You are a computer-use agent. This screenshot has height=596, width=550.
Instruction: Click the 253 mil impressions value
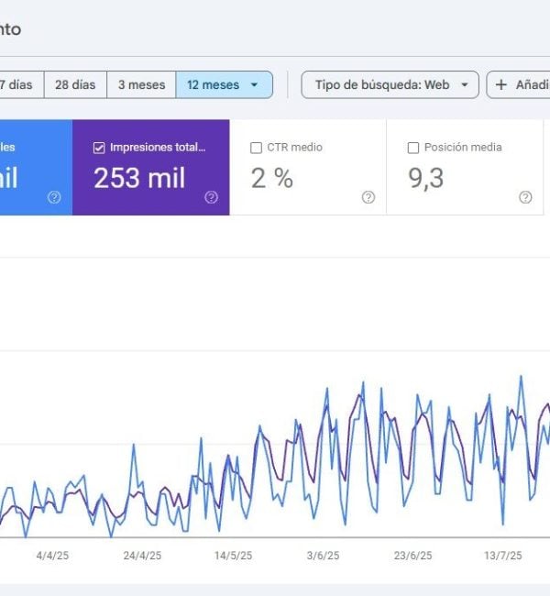[139, 178]
